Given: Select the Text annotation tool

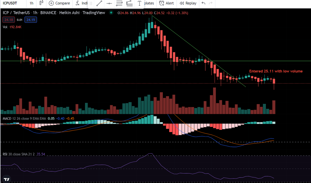Looking at the screenshot, I should pos(139,3).
